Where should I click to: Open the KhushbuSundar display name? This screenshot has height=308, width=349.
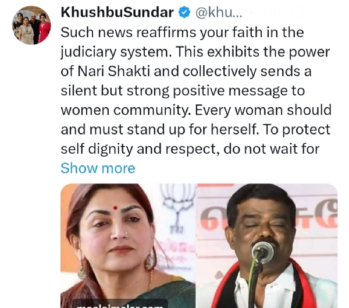(117, 12)
